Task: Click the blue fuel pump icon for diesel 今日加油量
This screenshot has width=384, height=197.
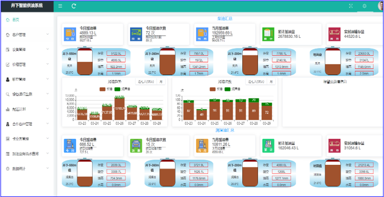Action: click(x=70, y=34)
